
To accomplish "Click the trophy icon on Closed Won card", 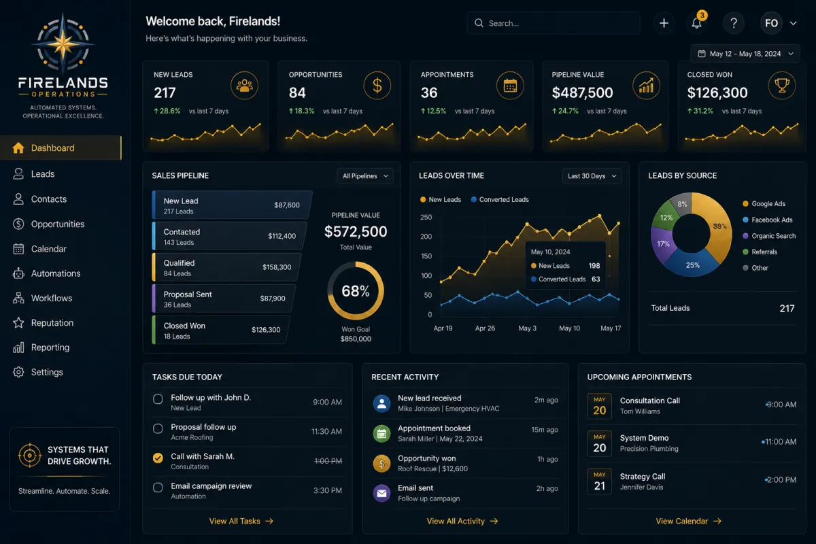I will [x=781, y=85].
